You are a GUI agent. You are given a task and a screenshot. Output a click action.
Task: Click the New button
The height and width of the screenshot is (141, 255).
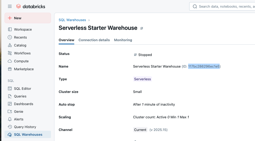click(x=28, y=18)
